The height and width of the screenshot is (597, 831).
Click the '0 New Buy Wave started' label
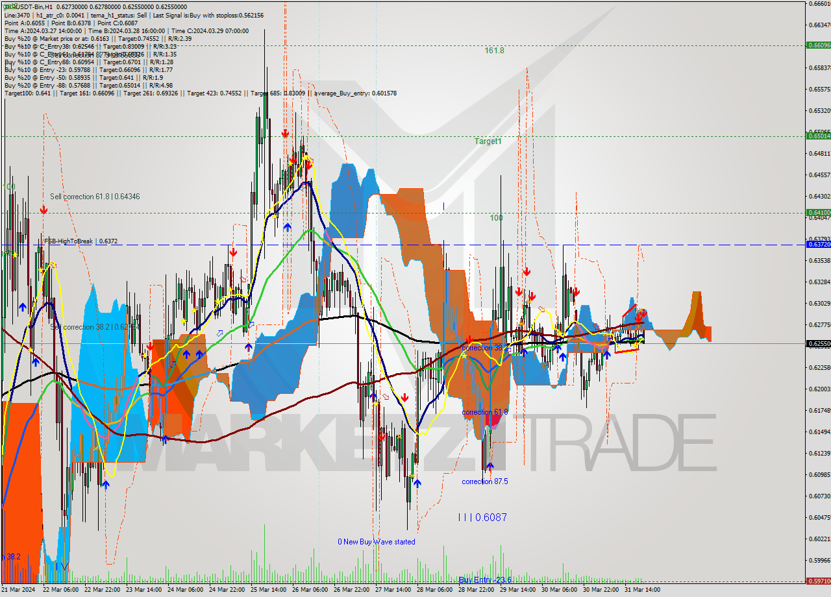point(377,542)
